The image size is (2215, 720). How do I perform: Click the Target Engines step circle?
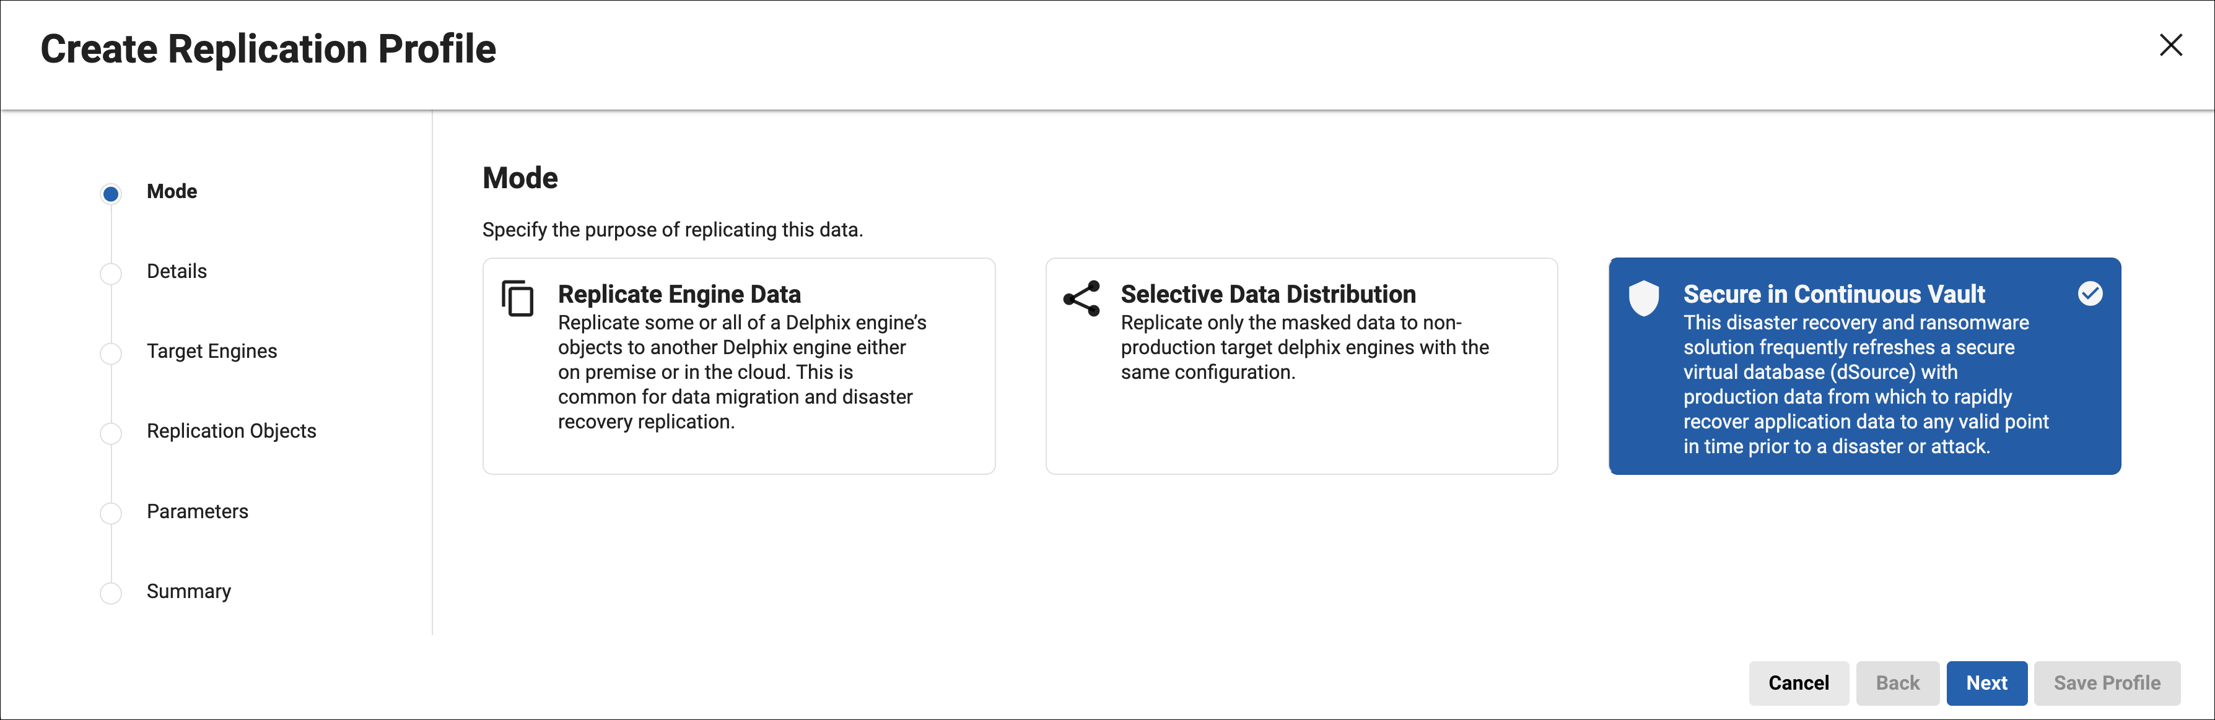pyautogui.click(x=111, y=354)
